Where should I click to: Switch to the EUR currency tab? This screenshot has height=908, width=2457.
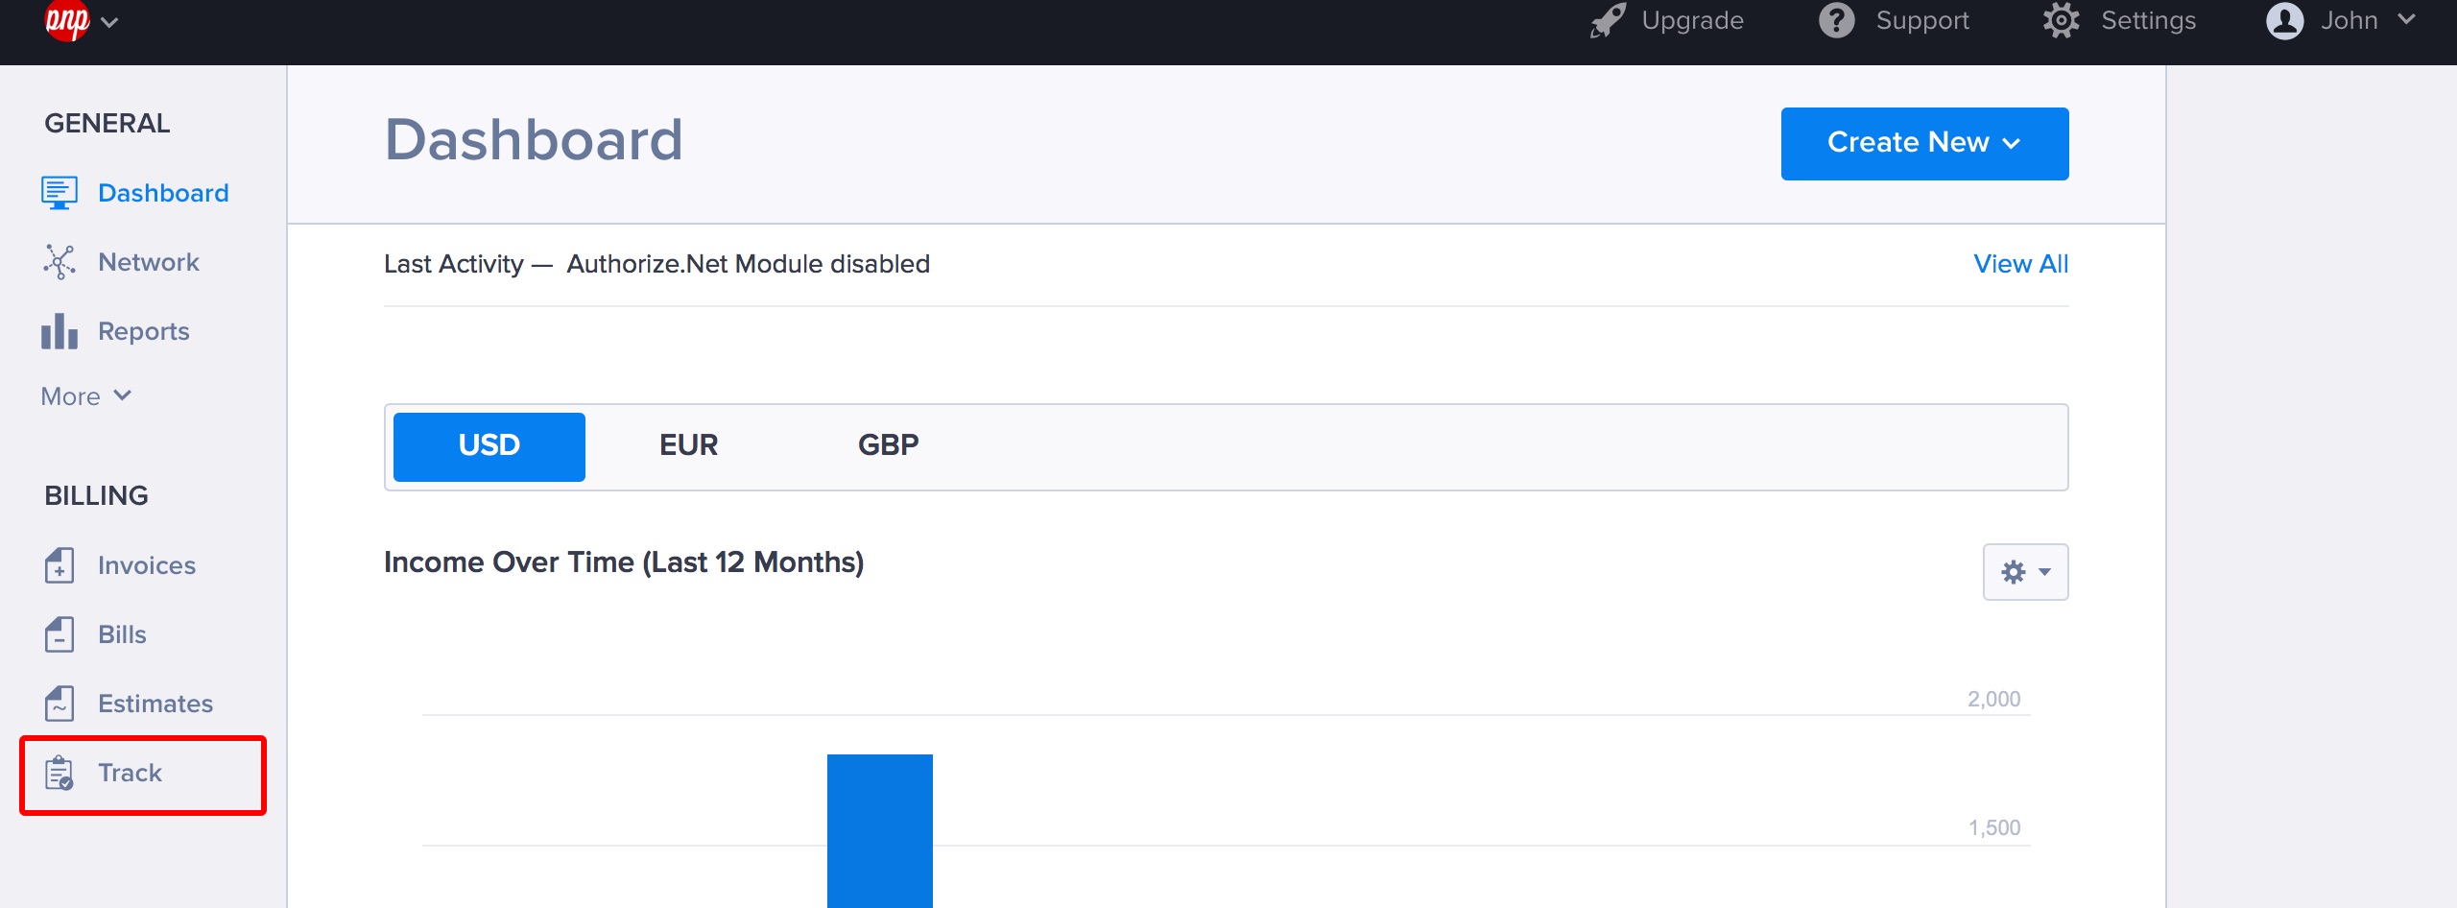pyautogui.click(x=688, y=446)
